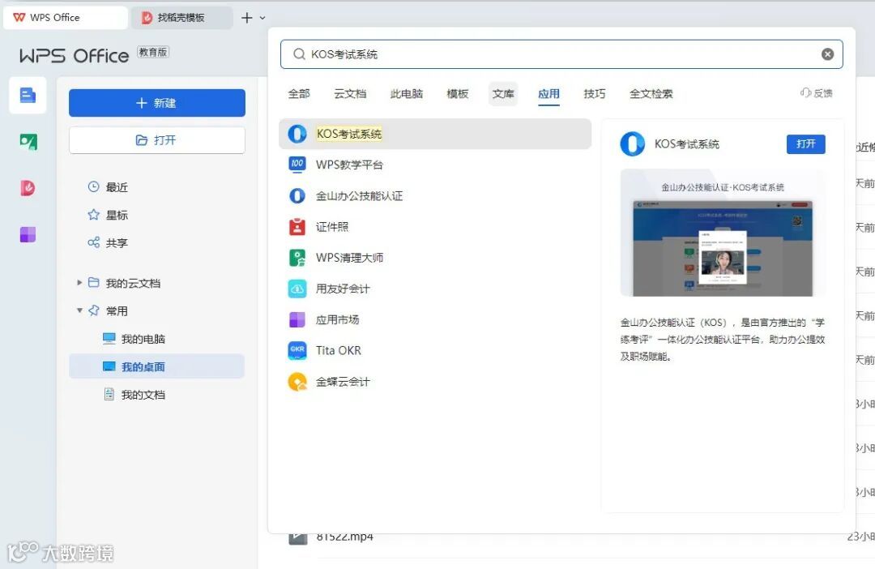
Task: Select the 金山办公技能认证 result text
Action: pyautogui.click(x=360, y=196)
